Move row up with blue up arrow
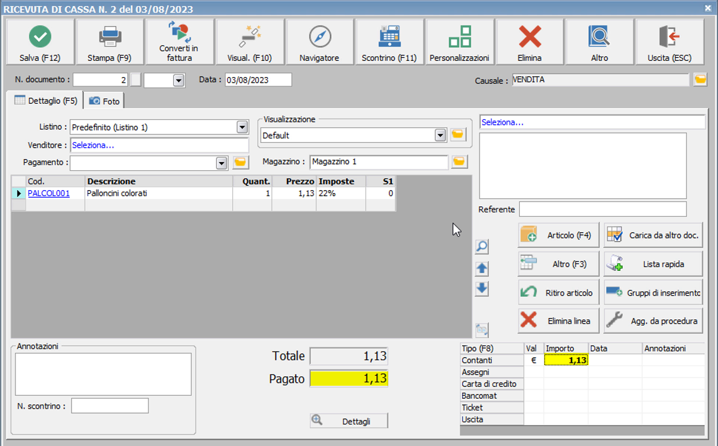This screenshot has width=718, height=446. [x=481, y=268]
